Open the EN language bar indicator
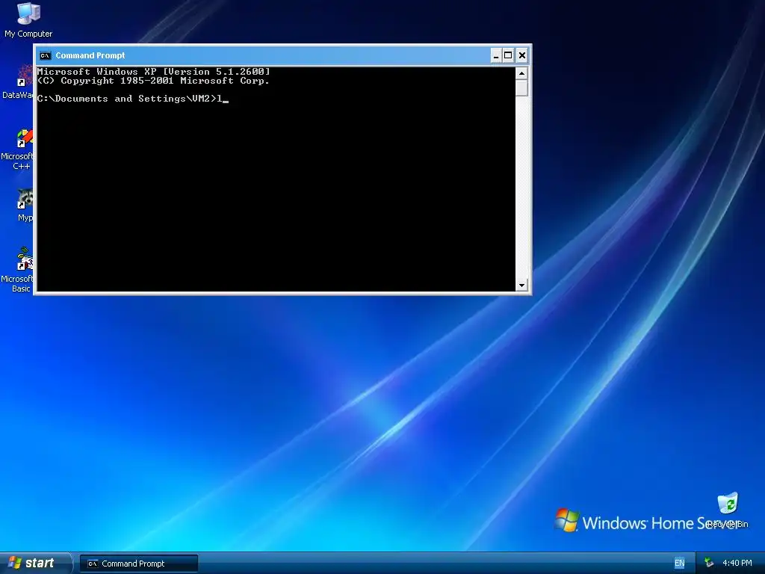The width and height of the screenshot is (765, 574). point(679,563)
